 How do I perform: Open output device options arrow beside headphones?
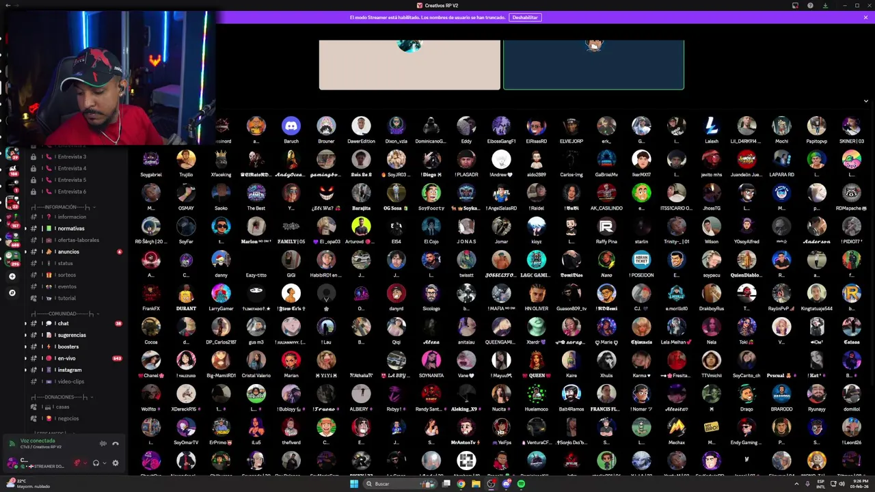point(104,463)
